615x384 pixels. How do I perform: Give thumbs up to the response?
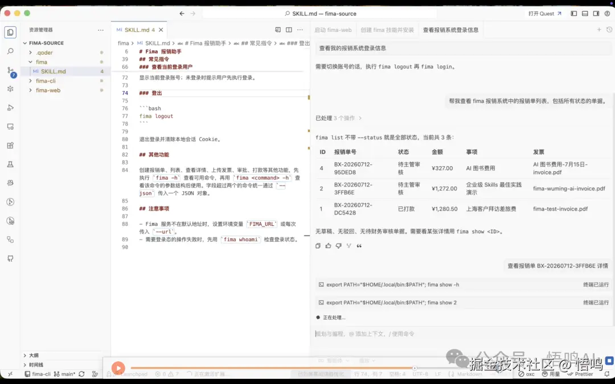[329, 246]
